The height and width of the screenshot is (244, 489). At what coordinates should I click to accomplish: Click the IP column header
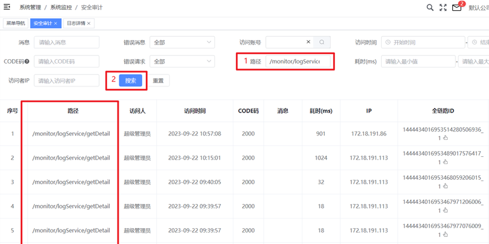(369, 111)
